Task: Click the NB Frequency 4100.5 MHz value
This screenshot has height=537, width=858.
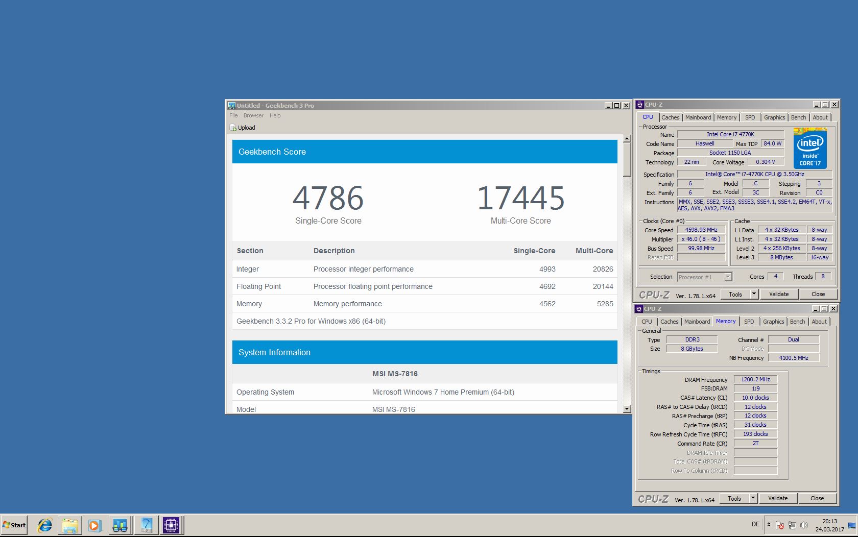Action: 794,358
